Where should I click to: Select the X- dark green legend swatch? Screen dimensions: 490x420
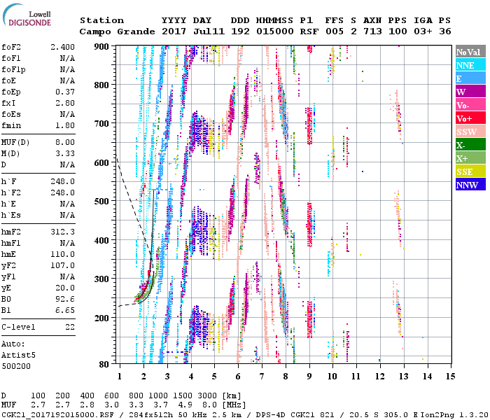coord(470,145)
